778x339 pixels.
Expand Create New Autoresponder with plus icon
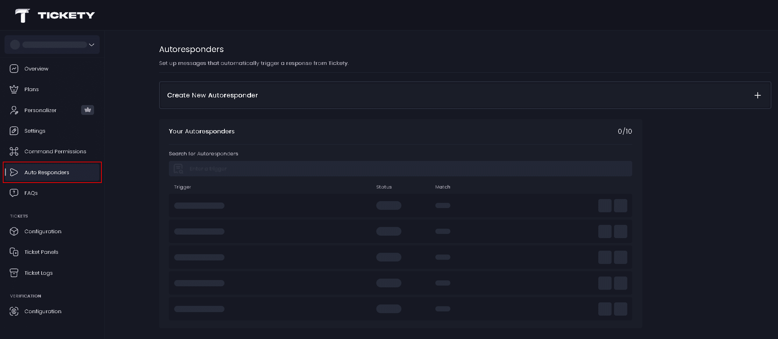(x=757, y=95)
